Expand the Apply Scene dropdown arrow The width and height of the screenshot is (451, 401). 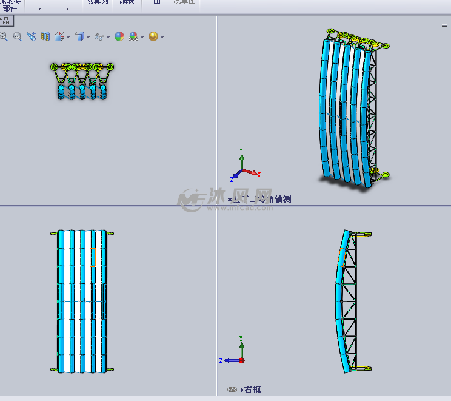pos(142,37)
